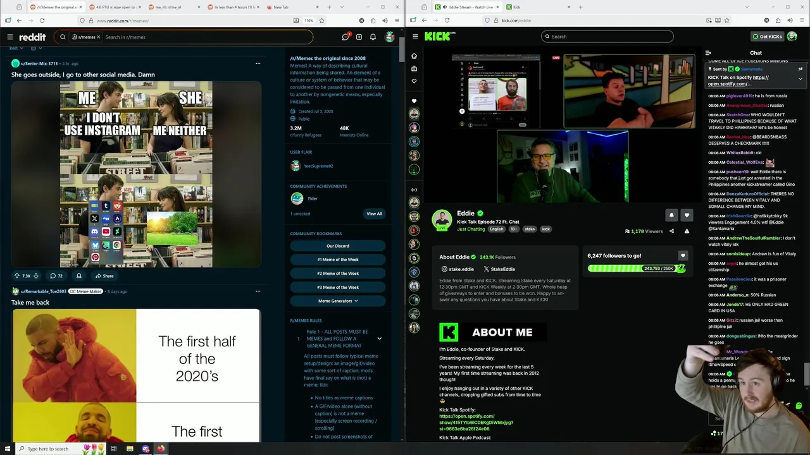
Task: Expand the pinned KICK Talk message
Action: point(801,79)
